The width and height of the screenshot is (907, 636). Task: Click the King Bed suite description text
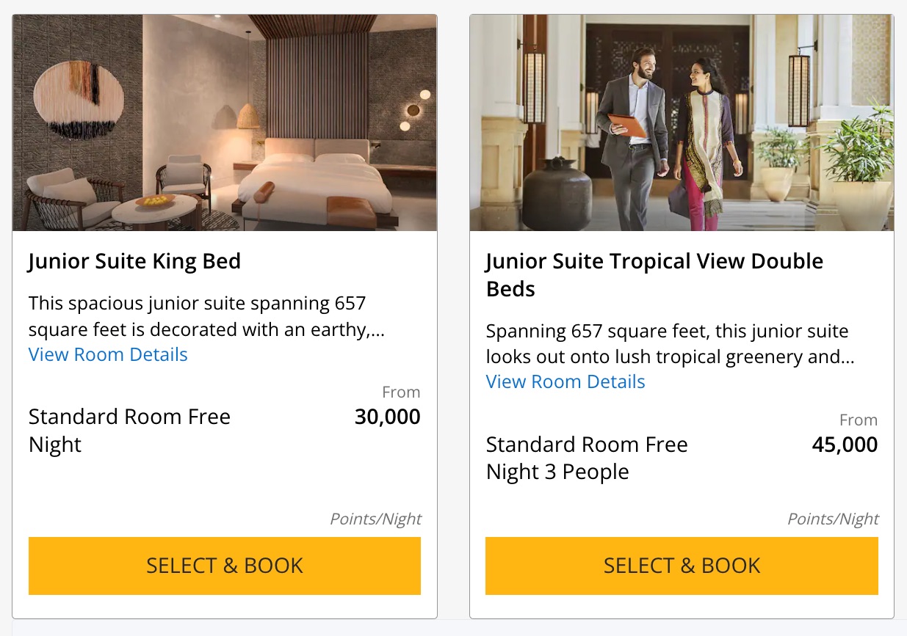[206, 317]
